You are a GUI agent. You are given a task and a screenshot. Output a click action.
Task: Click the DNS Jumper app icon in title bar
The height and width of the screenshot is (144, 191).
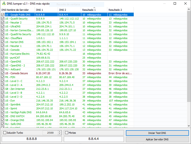[x=4, y=3]
